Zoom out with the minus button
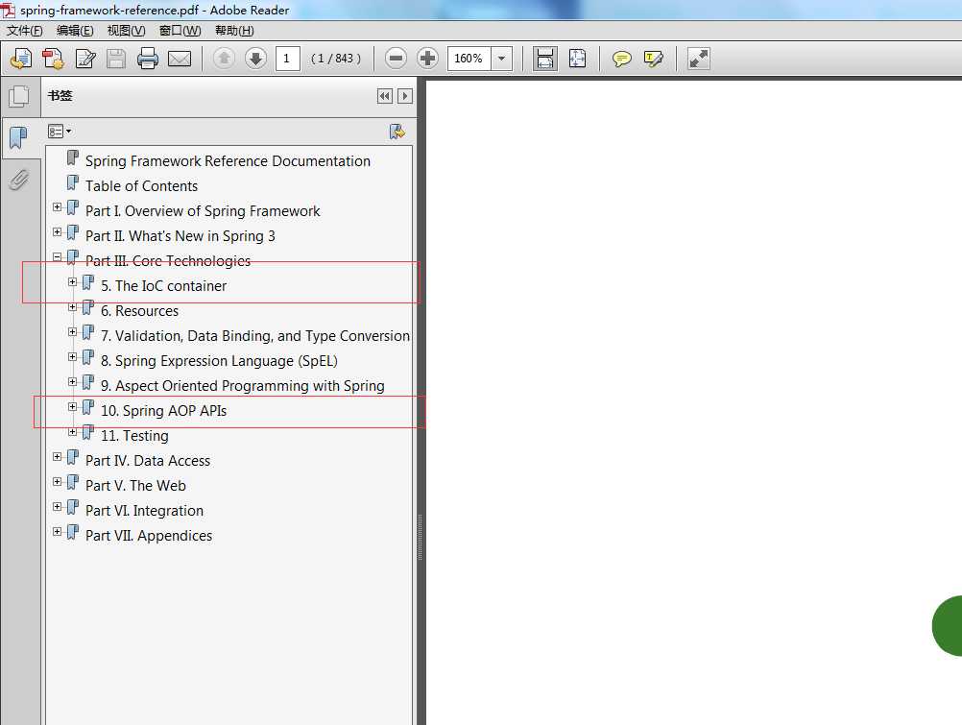 pyautogui.click(x=396, y=59)
